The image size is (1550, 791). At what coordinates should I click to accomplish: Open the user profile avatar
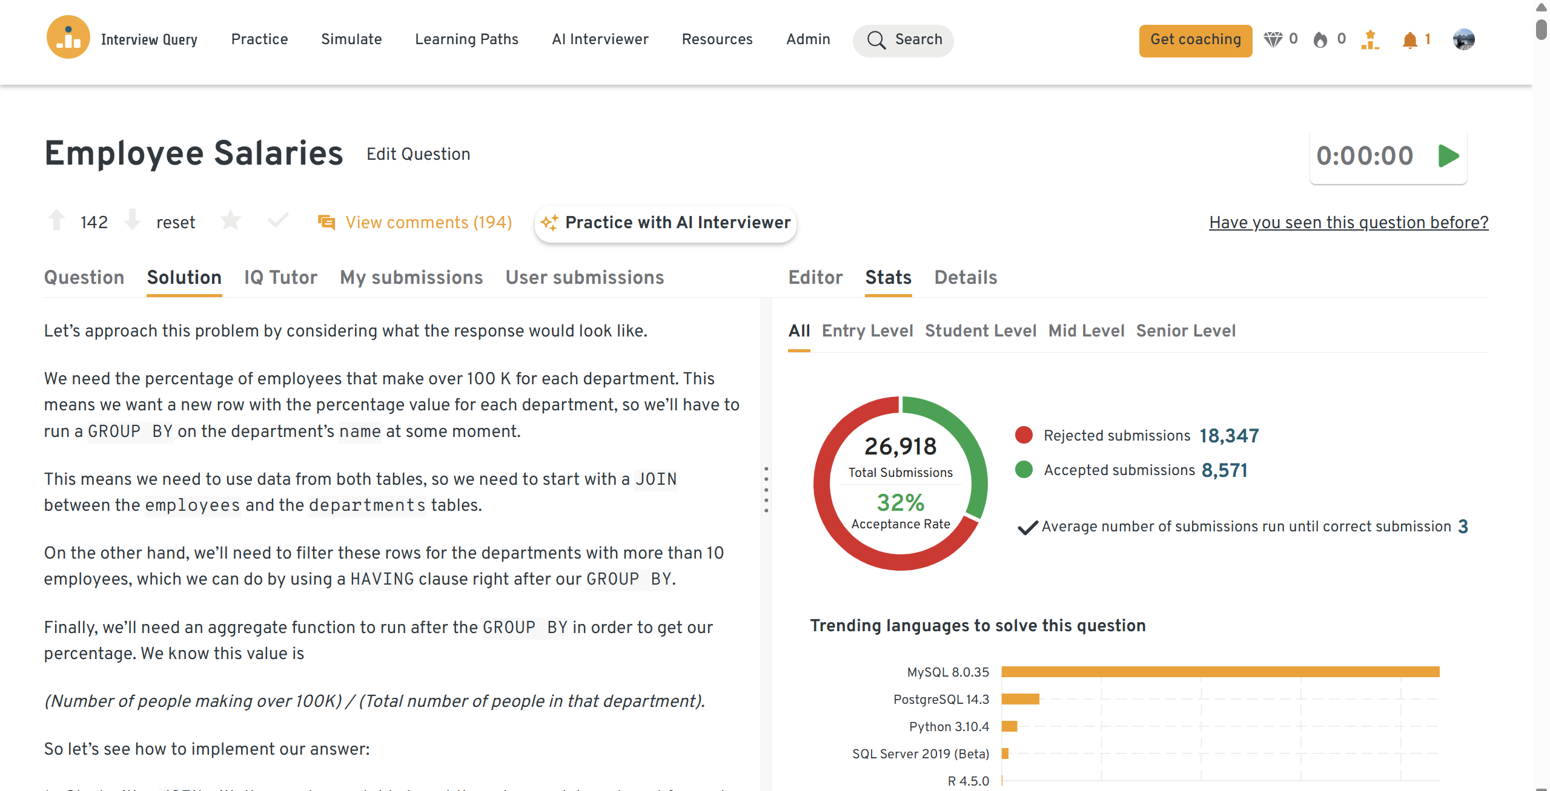1463,40
